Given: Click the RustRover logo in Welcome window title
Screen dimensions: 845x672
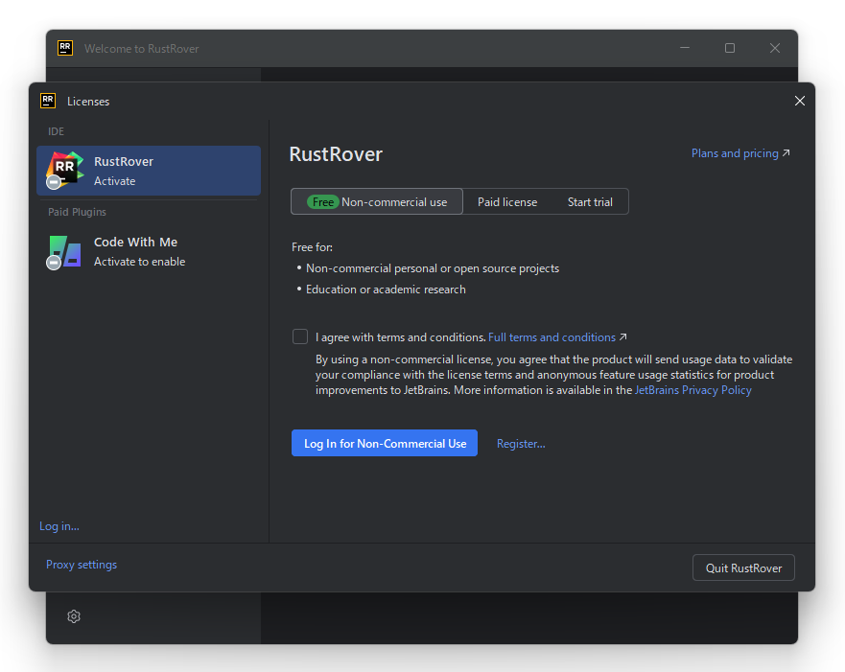Looking at the screenshot, I should coord(65,48).
